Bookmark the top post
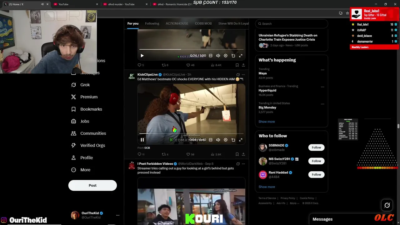400x225 pixels. [x=237, y=65]
